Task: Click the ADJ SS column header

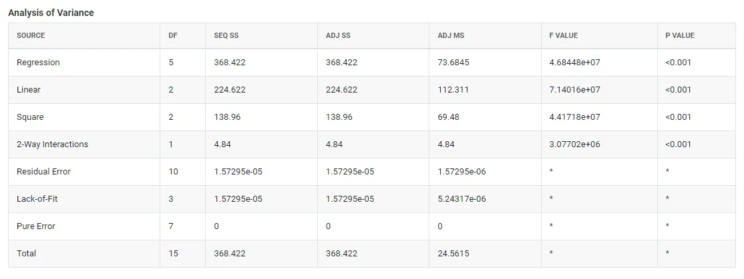Action: point(339,35)
